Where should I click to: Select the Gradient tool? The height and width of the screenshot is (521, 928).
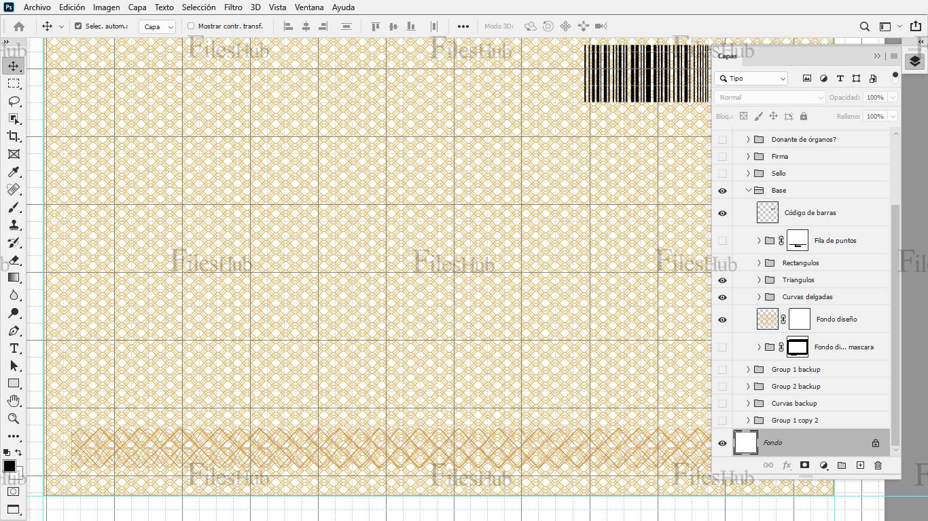pyautogui.click(x=13, y=277)
